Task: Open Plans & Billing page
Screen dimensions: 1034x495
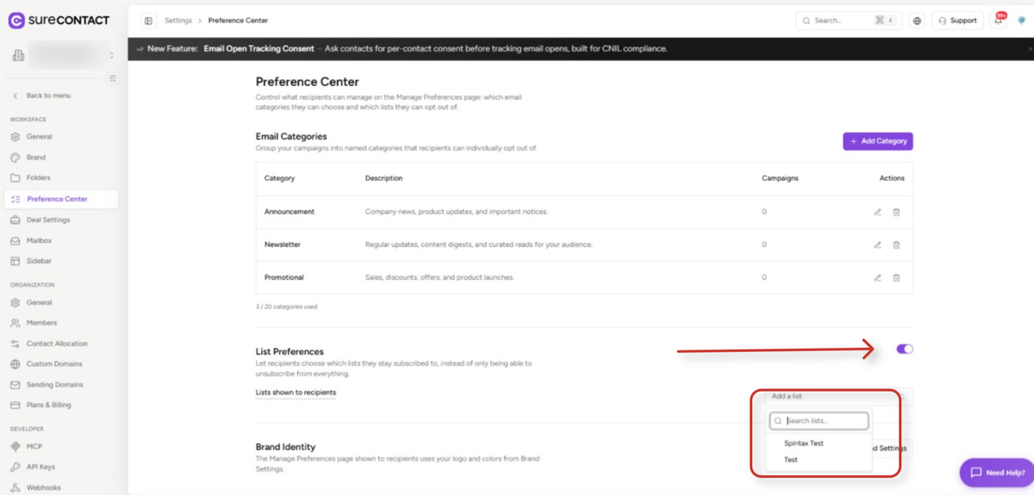Action: click(49, 405)
